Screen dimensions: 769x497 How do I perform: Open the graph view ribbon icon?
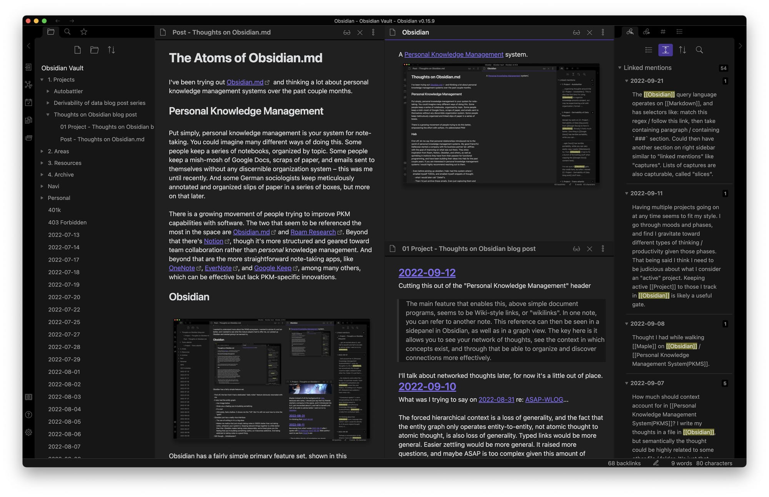[x=28, y=85]
